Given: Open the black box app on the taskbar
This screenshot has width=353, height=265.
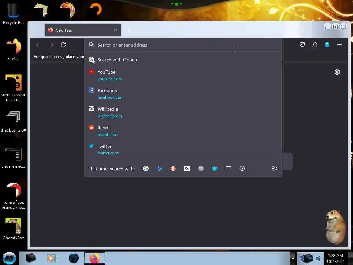Looking at the screenshot, I should pyautogui.click(x=30, y=258).
